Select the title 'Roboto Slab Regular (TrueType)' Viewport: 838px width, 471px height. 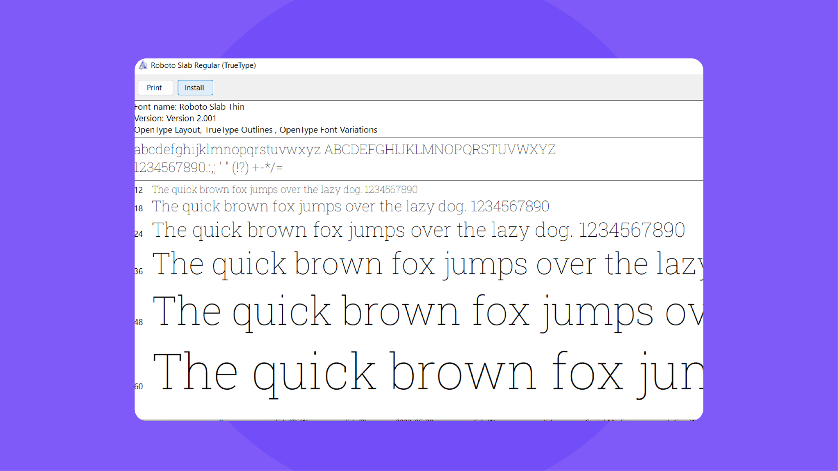(203, 65)
